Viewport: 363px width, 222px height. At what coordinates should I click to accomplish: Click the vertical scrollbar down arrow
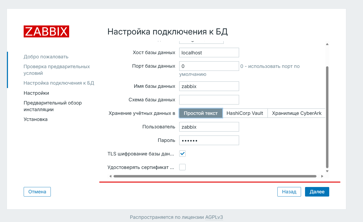327,171
